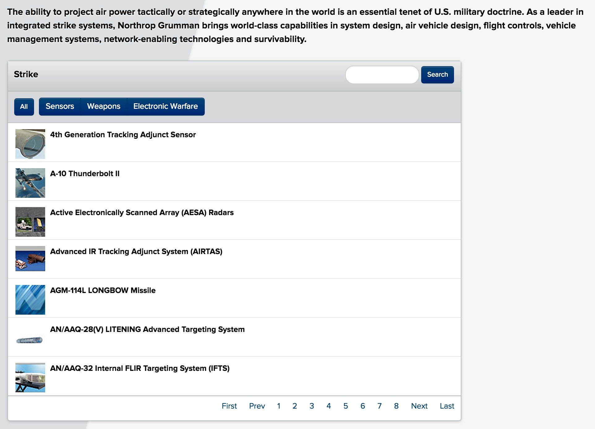595x429 pixels.
Task: Open AN/AAQ-28(V) LITENING Targeting System entry
Action: (147, 329)
